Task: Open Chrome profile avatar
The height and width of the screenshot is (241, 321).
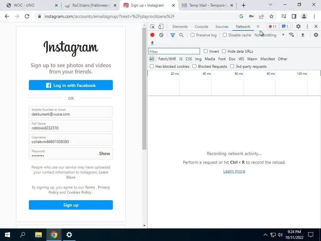Action: coord(304,16)
